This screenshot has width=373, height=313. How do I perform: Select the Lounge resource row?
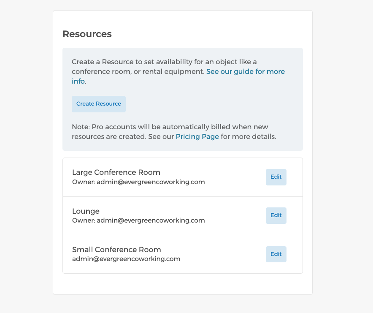click(x=169, y=215)
